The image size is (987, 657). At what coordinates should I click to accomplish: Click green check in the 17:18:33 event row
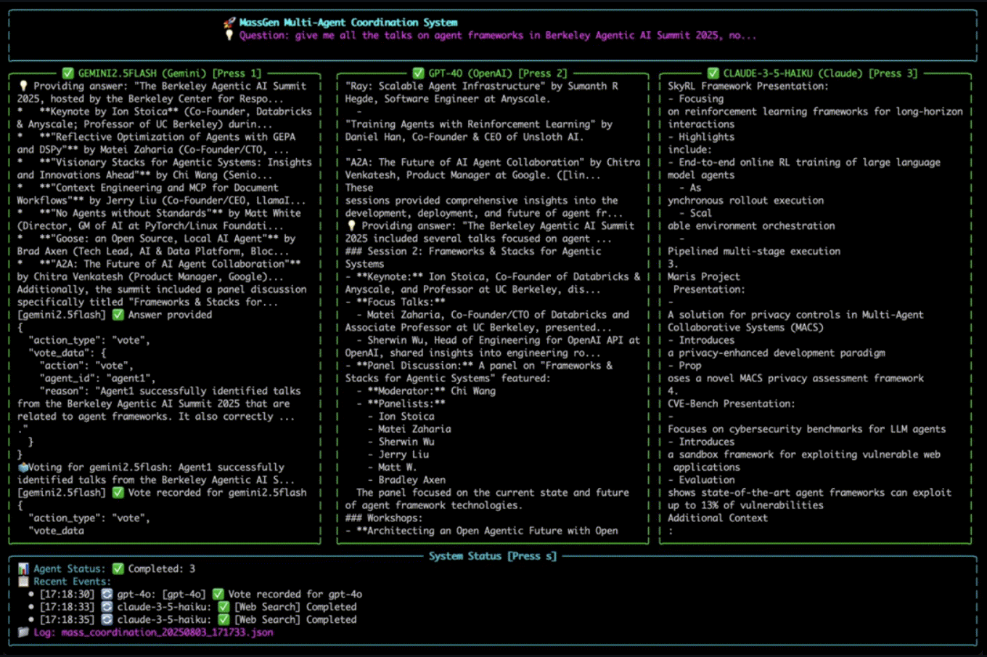[x=224, y=607]
